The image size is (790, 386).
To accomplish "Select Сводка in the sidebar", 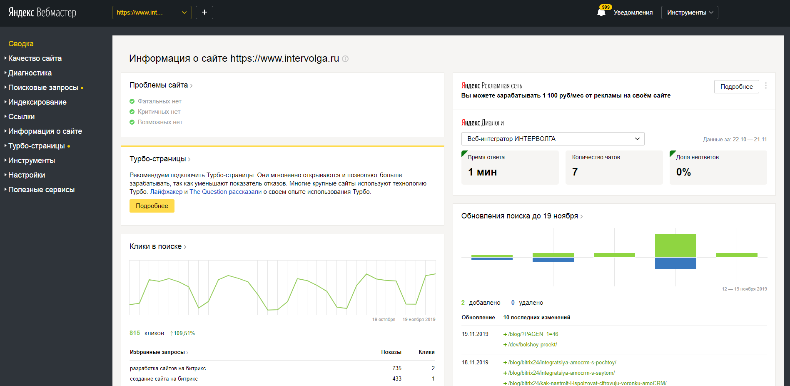I will 21,44.
